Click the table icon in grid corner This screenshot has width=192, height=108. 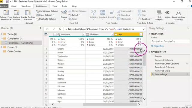pyautogui.click(x=46, y=34)
